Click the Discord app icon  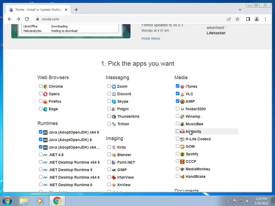pyautogui.click(x=114, y=94)
